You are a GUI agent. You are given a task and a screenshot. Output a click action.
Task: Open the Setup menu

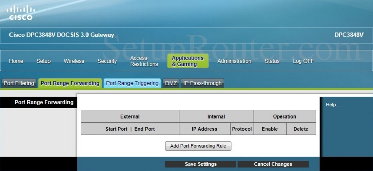tap(43, 61)
